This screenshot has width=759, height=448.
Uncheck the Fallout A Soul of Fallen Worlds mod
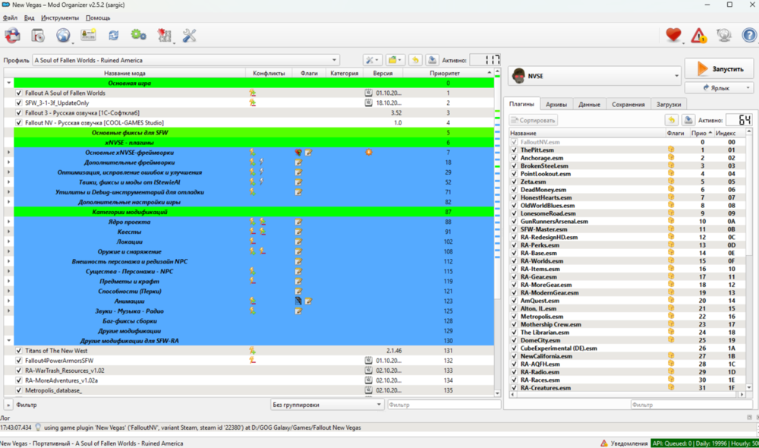coord(18,93)
